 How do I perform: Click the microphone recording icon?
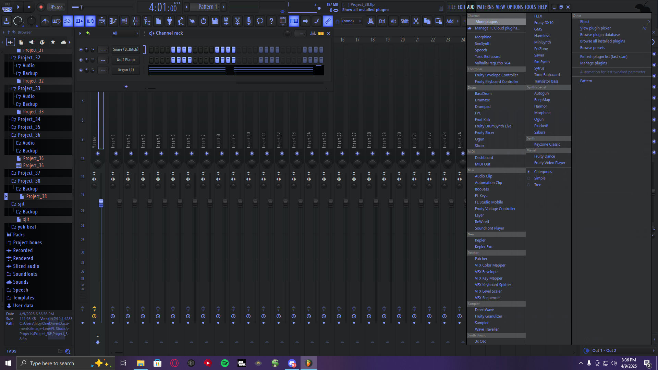point(249,21)
